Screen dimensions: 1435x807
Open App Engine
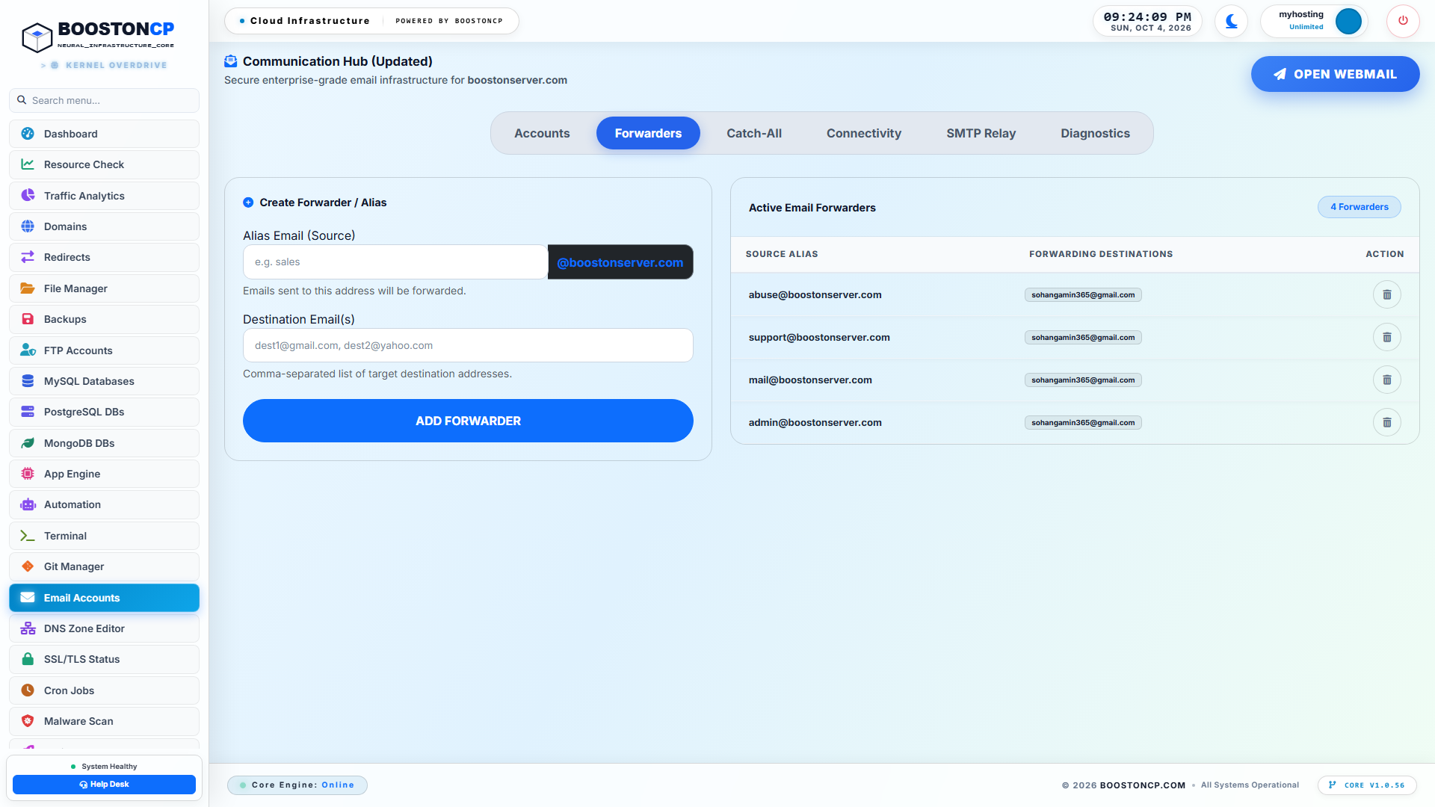click(104, 474)
